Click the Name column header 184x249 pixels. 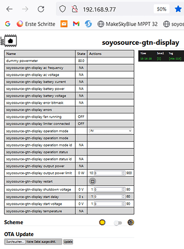coord(11,54)
